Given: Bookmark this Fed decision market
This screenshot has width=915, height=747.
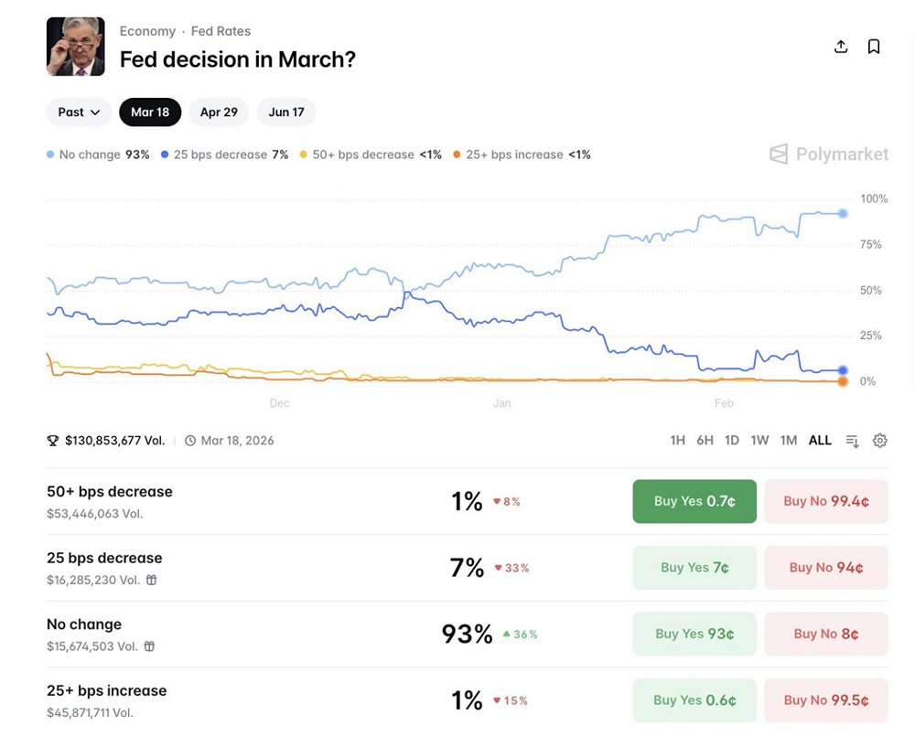Looking at the screenshot, I should 874,47.
